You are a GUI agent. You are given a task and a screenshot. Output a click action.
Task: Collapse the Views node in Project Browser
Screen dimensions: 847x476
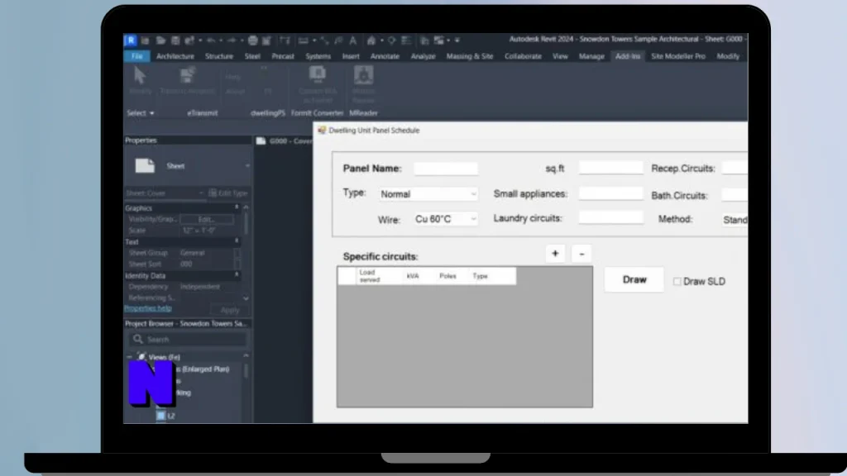130,357
